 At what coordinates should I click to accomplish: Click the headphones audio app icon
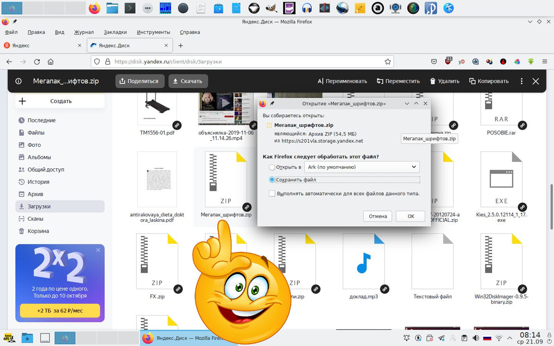click(x=307, y=8)
